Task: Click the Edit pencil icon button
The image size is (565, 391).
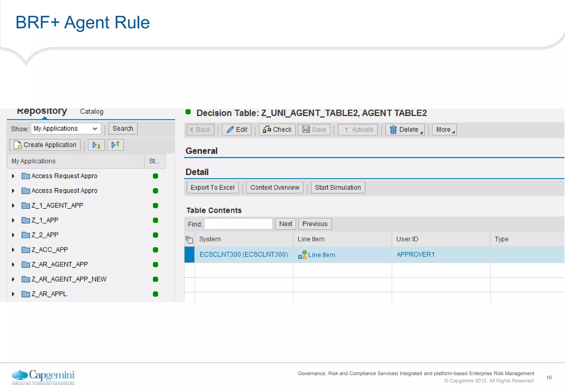Action: (230, 130)
